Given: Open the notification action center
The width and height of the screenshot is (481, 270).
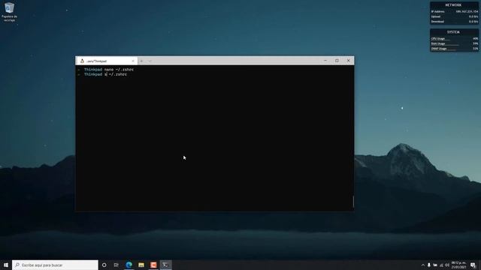Looking at the screenshot, I should 473,265.
